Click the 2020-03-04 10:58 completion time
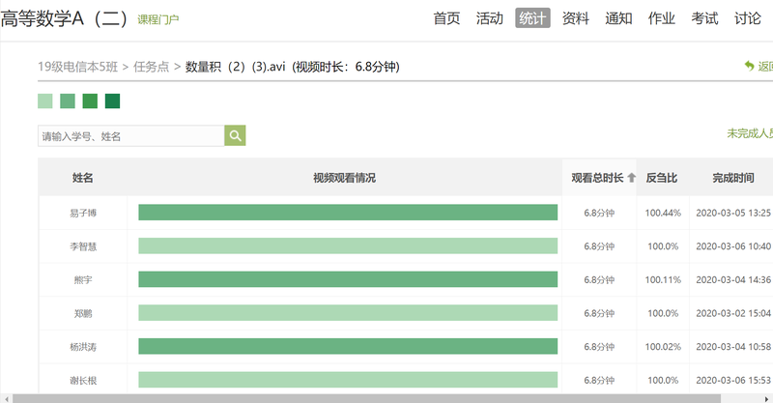 pos(733,347)
